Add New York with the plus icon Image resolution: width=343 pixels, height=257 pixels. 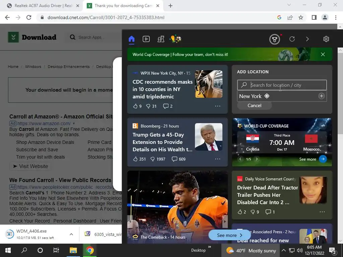(321, 96)
